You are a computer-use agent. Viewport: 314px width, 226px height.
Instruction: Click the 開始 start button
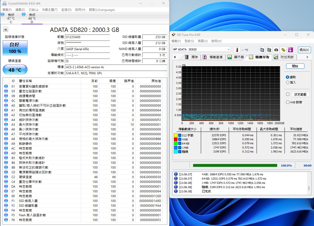point(295,66)
